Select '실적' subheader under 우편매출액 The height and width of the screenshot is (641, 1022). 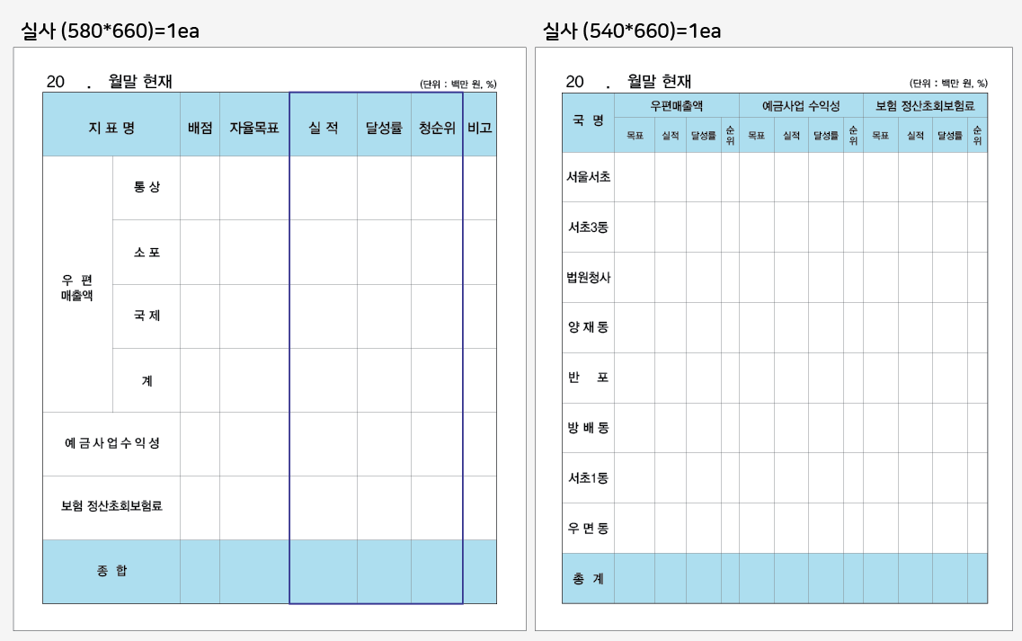click(x=670, y=136)
